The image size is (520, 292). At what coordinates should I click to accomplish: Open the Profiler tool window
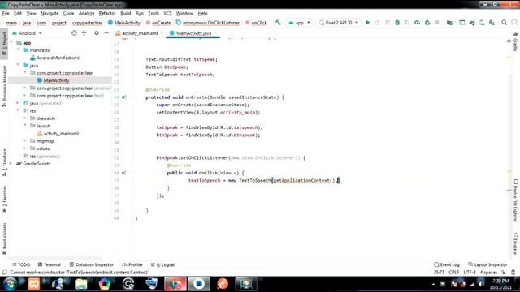point(132,264)
